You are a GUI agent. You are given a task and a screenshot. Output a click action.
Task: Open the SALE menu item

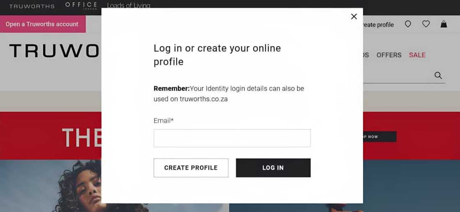point(417,55)
